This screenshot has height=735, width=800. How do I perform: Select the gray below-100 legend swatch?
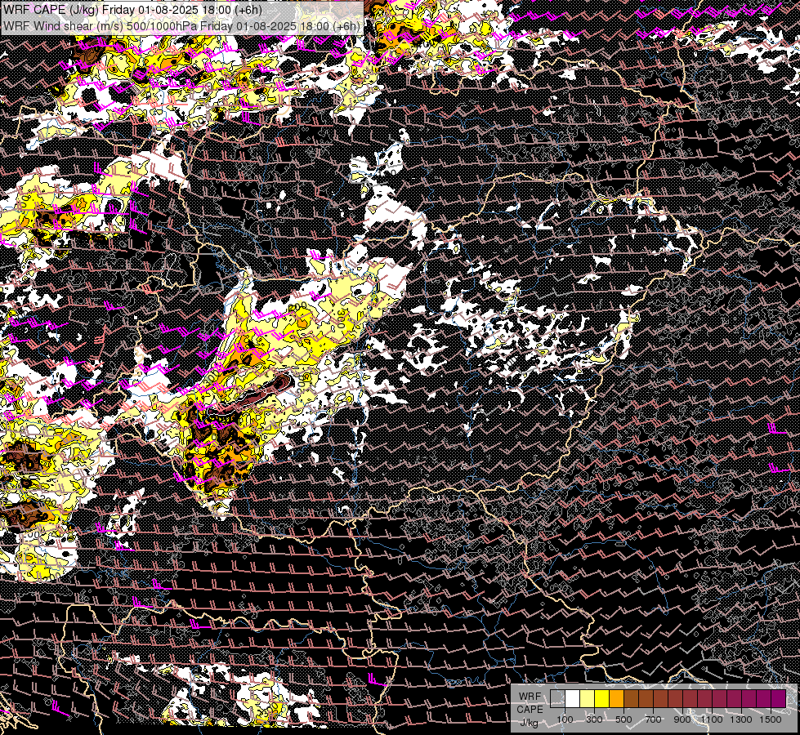[x=557, y=698]
